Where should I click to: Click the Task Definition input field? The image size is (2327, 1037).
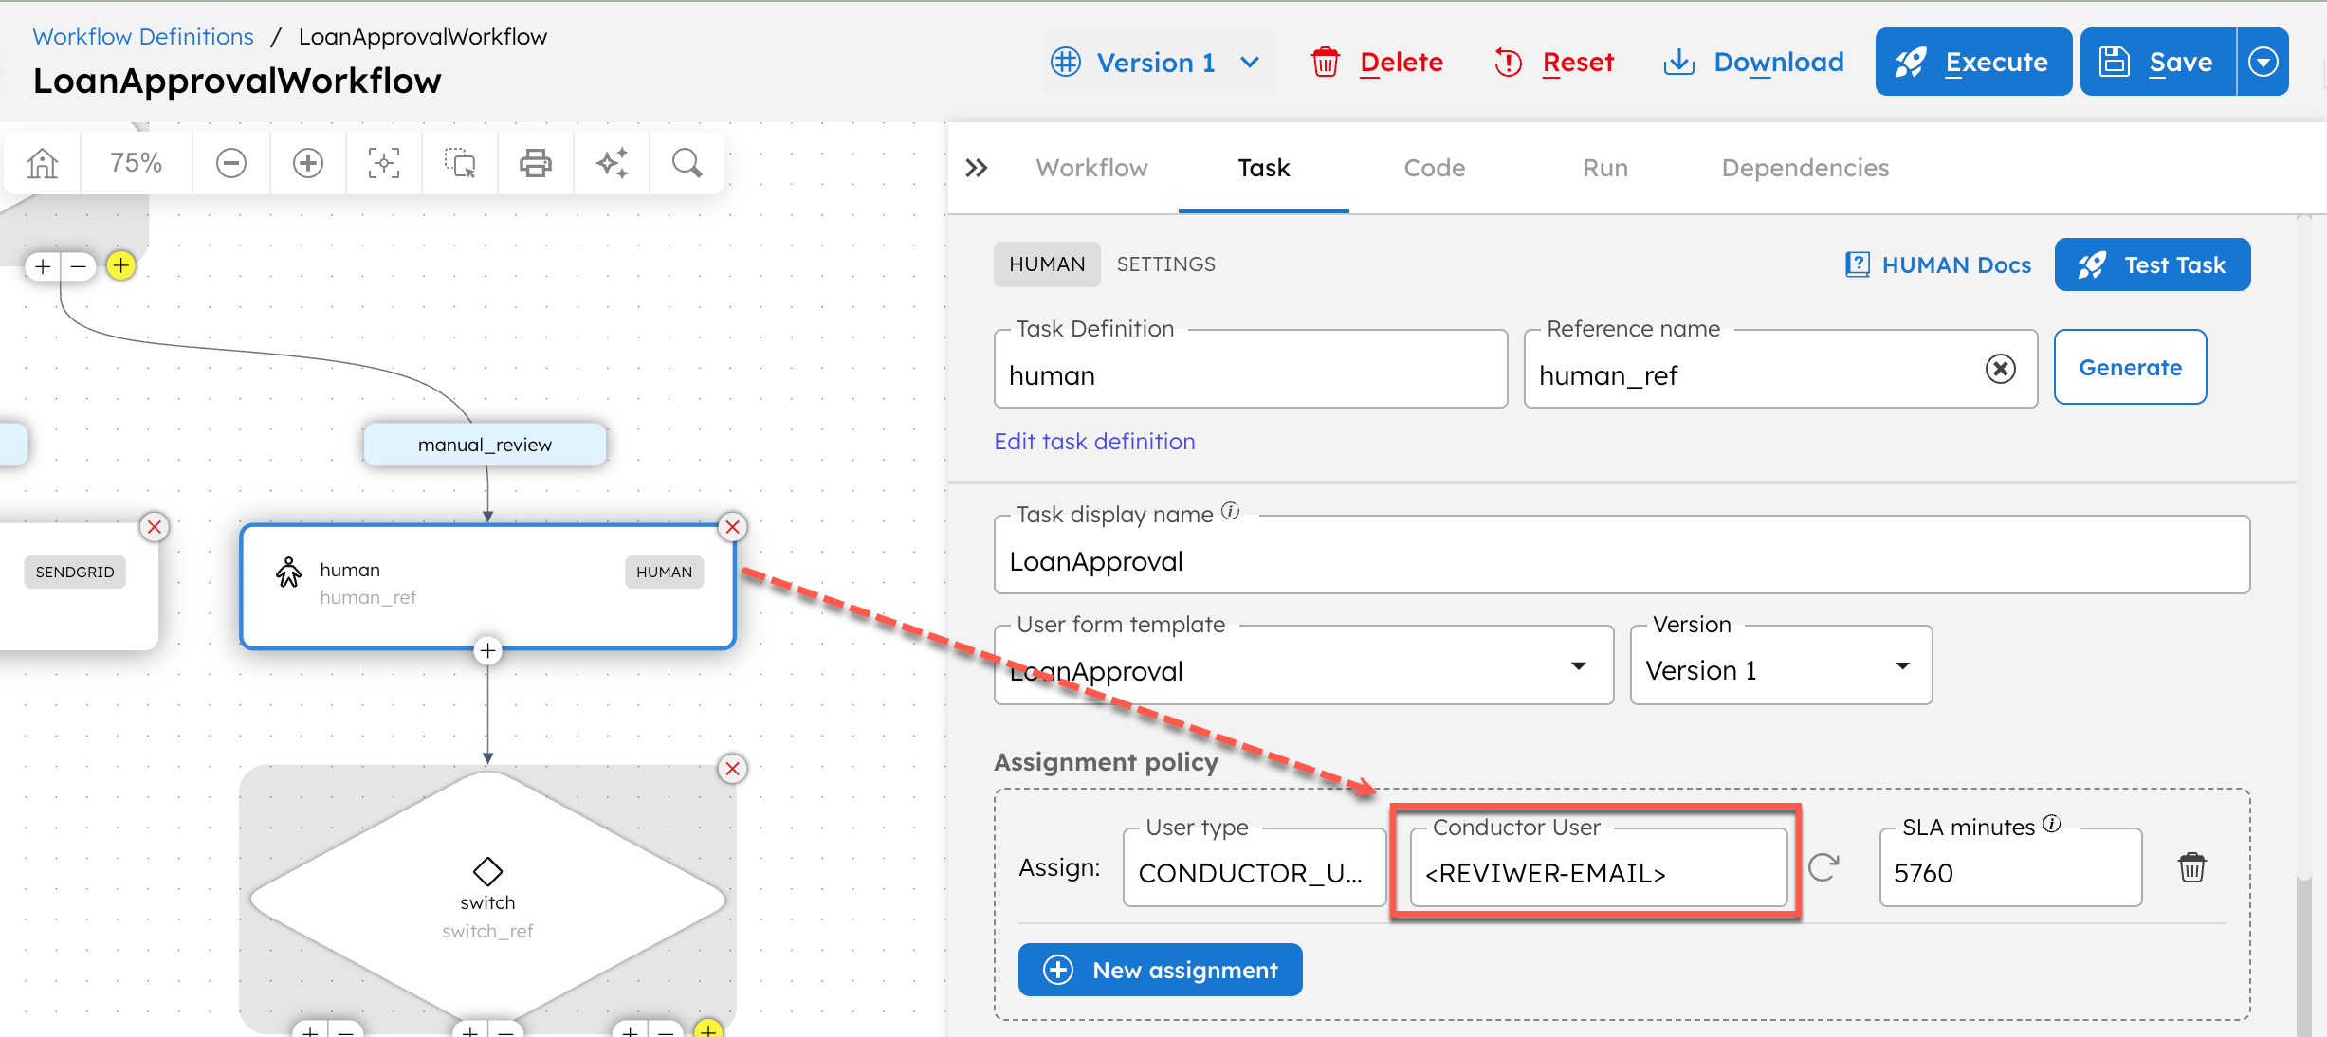pos(1251,370)
